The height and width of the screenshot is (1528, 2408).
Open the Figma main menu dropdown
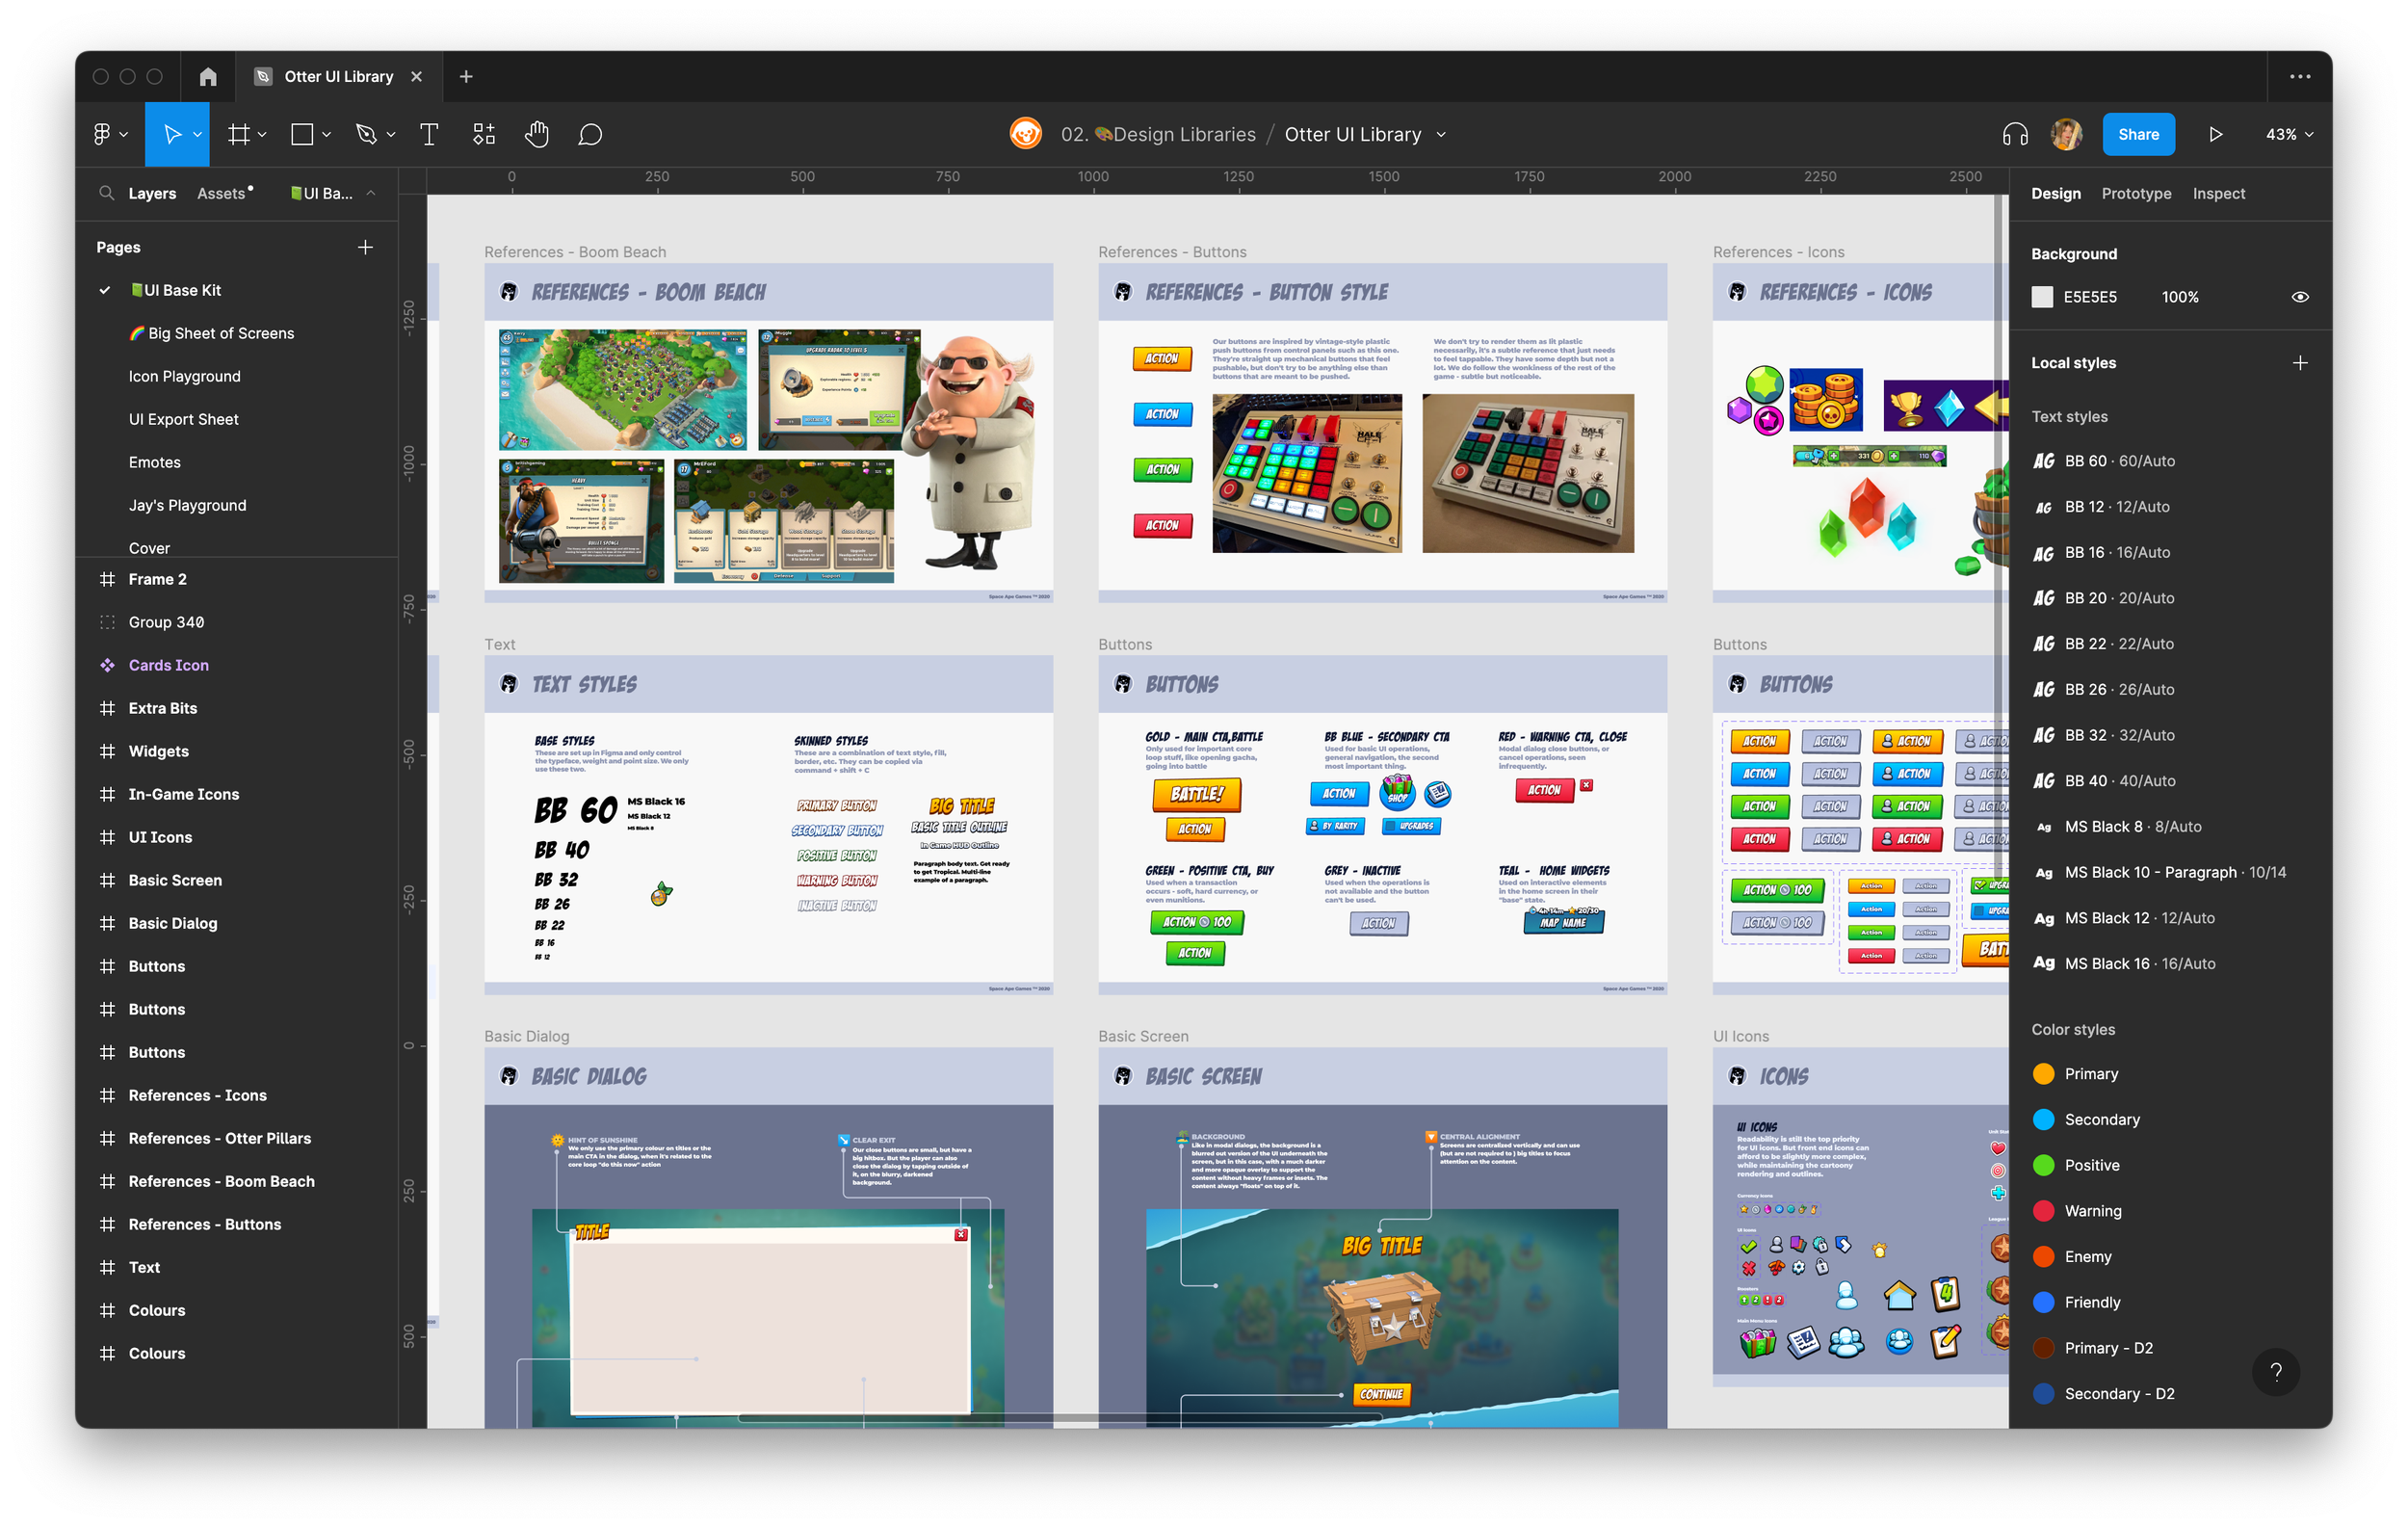pos(110,134)
